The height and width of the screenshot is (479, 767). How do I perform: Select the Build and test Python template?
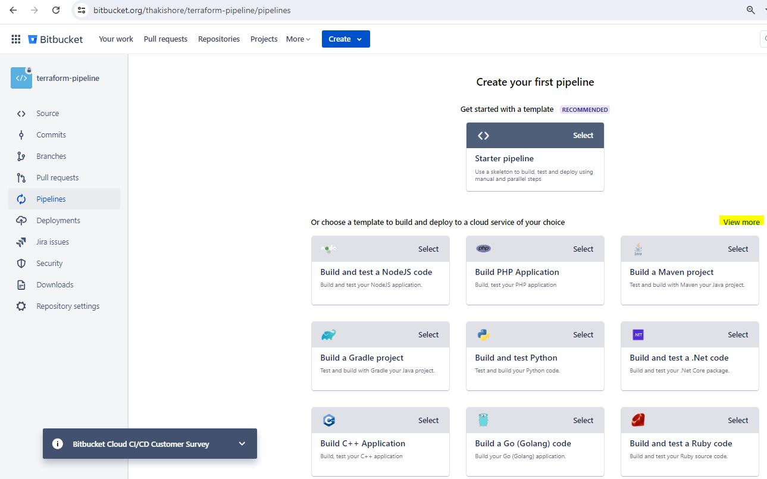coord(583,335)
